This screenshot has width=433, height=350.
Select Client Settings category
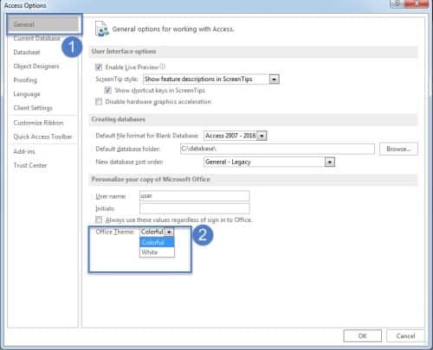pos(33,108)
